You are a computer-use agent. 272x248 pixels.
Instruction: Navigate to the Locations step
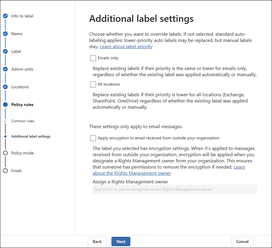pyautogui.click(x=20, y=87)
